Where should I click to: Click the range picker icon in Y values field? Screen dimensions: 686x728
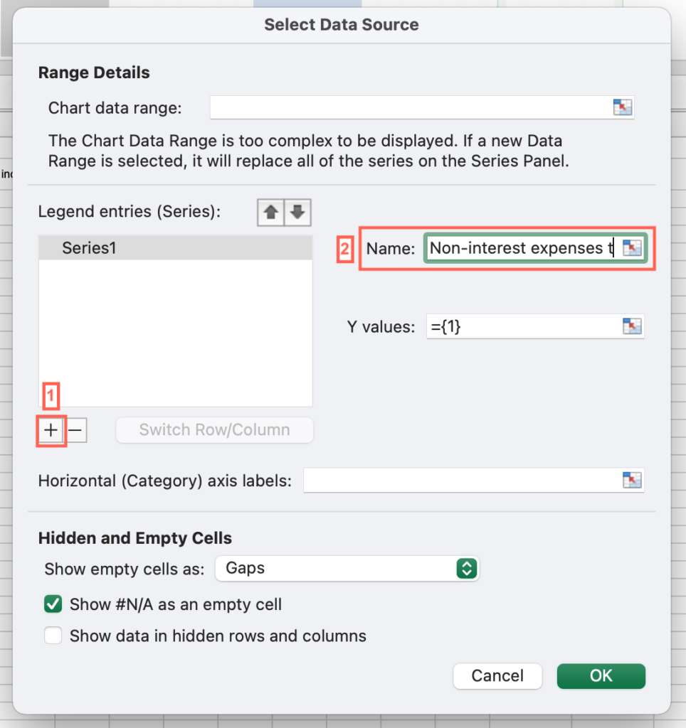pyautogui.click(x=632, y=326)
